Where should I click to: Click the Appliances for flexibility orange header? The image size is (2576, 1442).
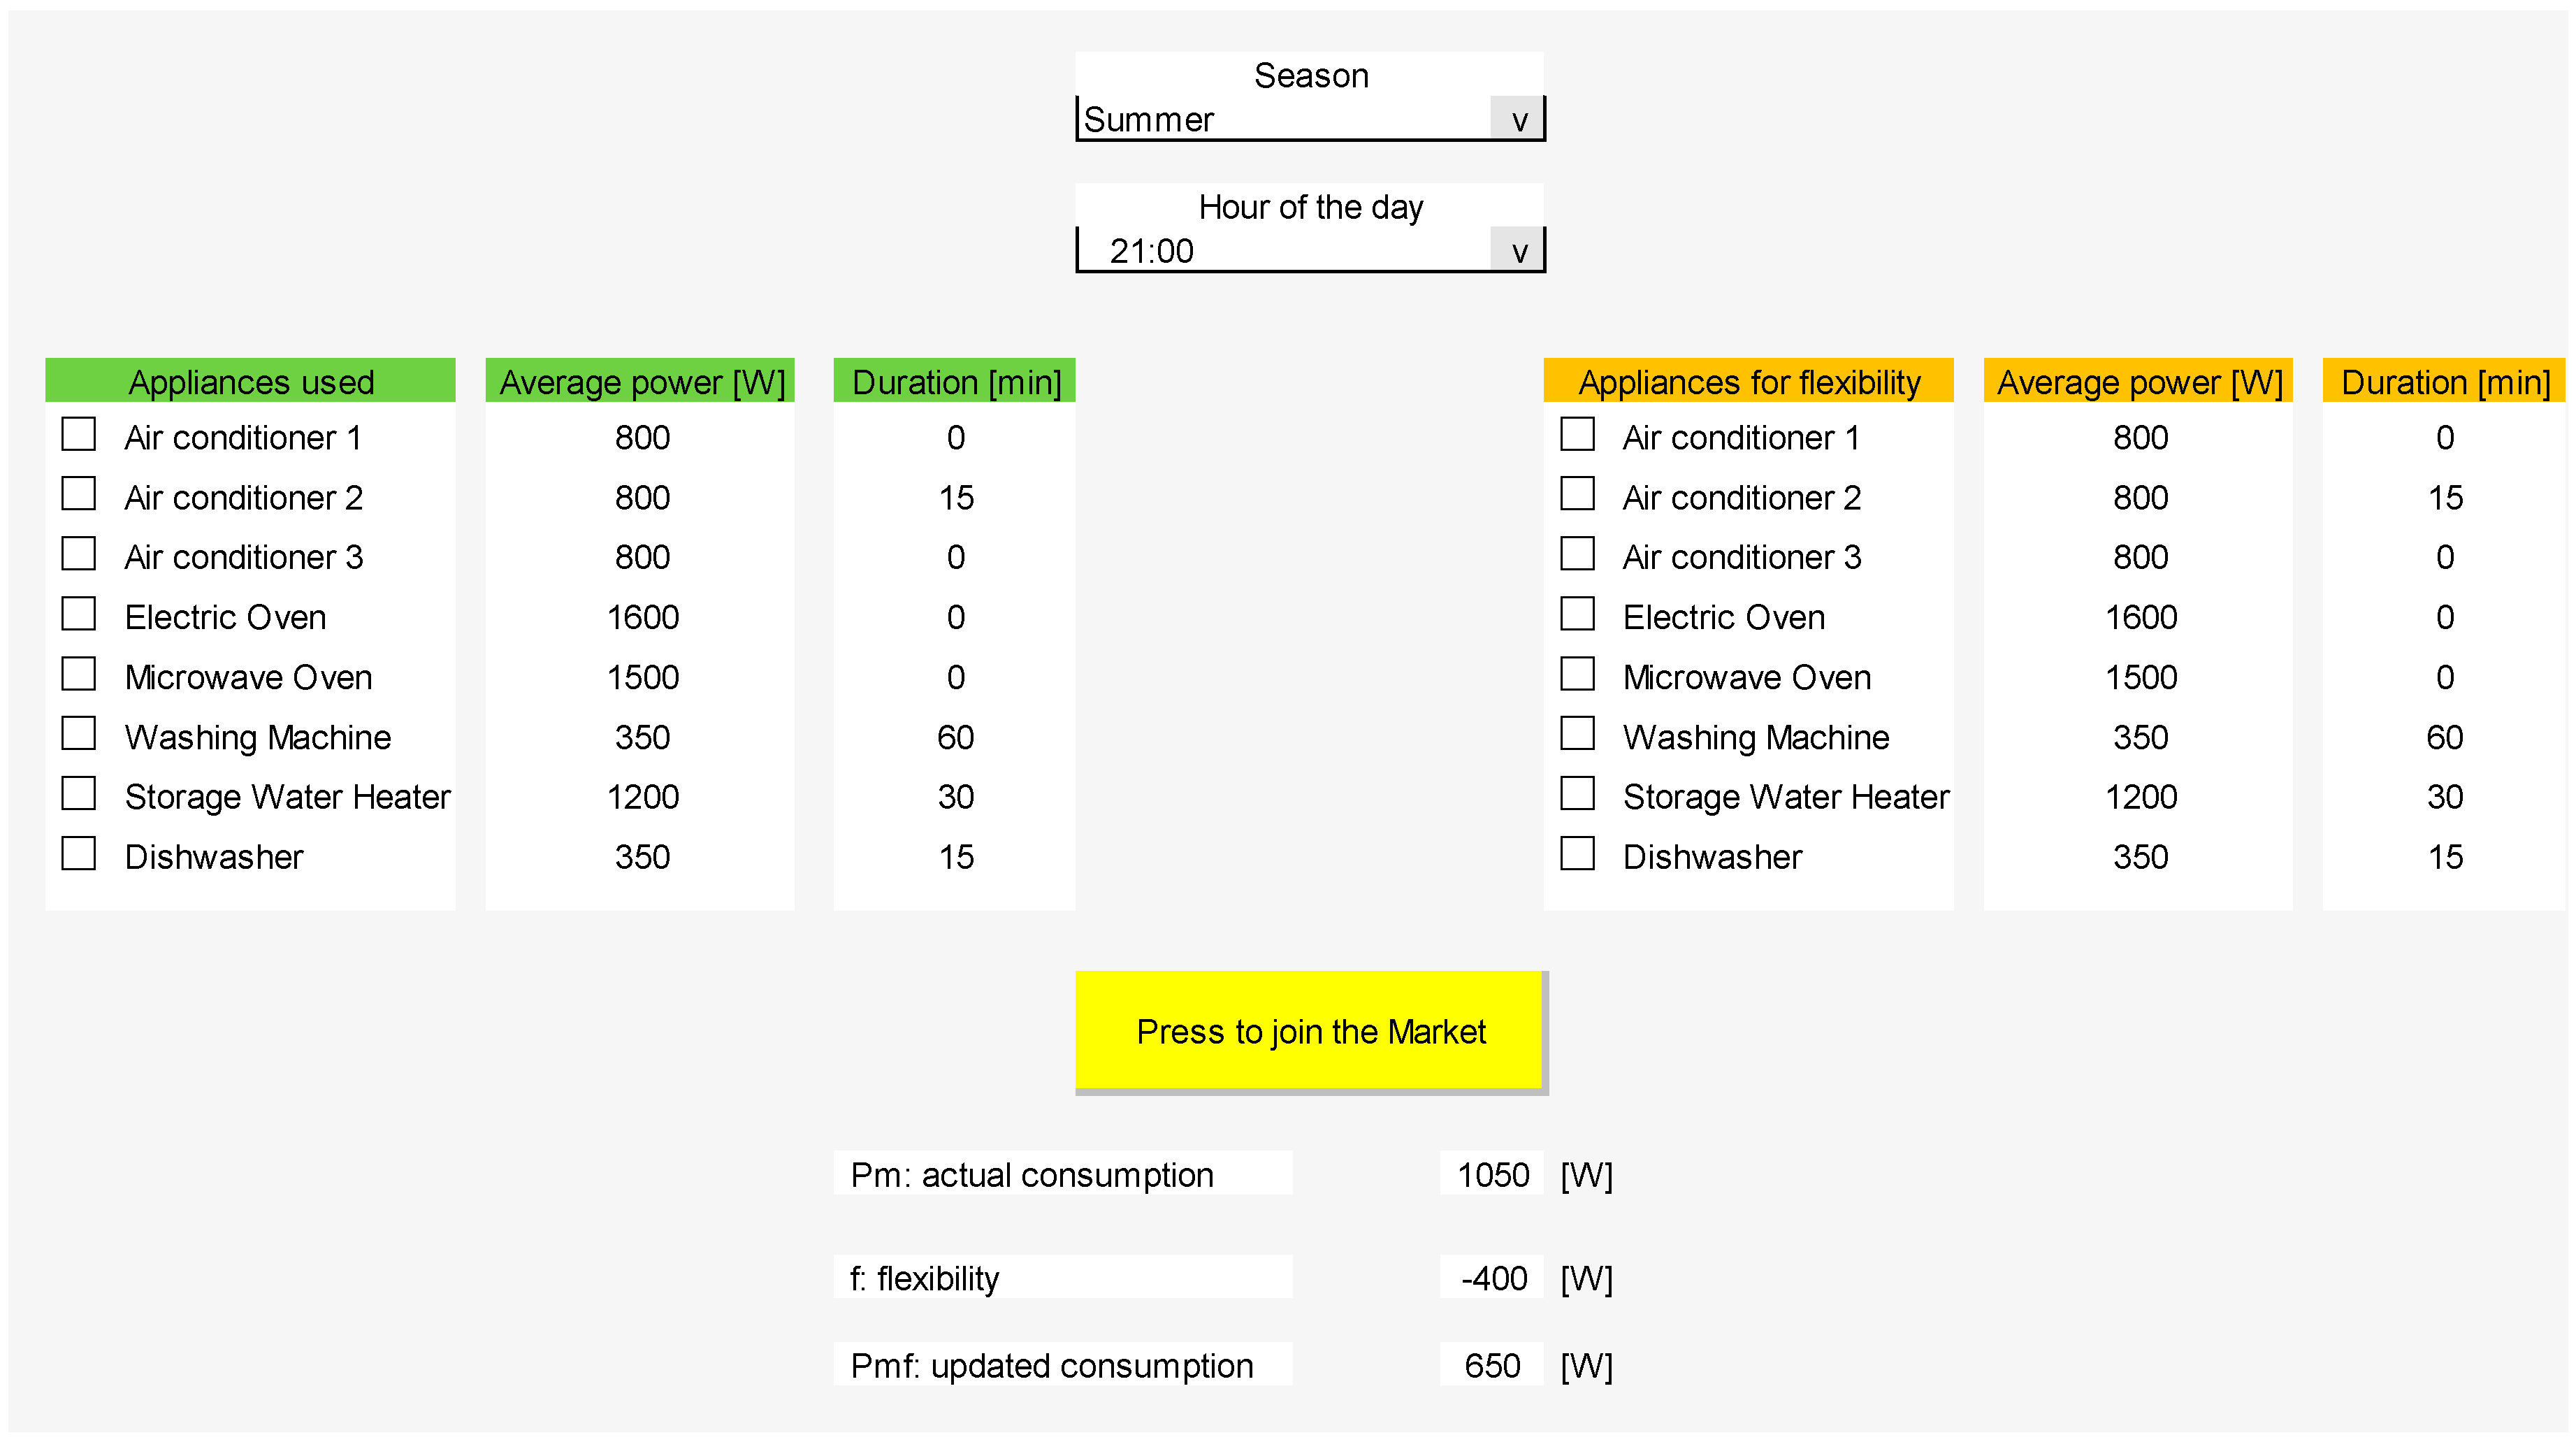pyautogui.click(x=1748, y=382)
